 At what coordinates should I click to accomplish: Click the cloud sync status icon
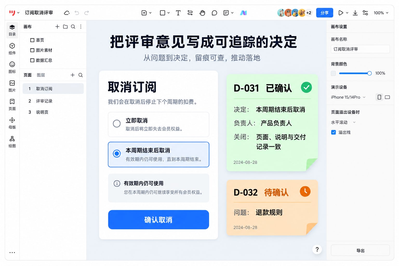(x=67, y=13)
